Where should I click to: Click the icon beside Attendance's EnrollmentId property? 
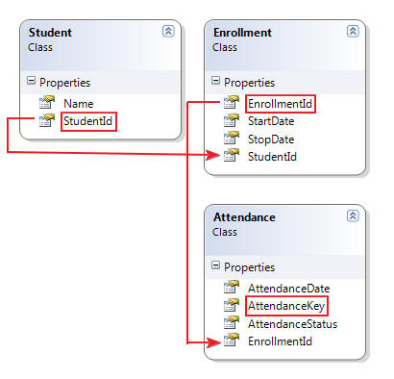(x=232, y=341)
